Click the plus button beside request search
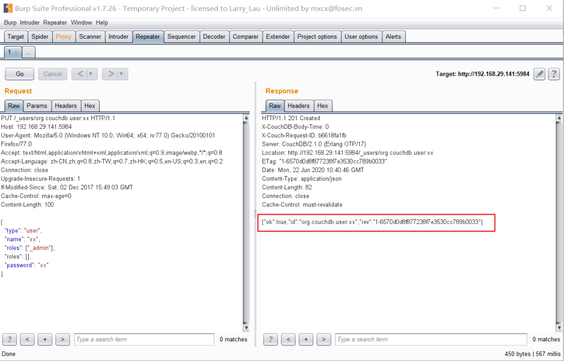This screenshot has width=564, height=361. (45, 340)
